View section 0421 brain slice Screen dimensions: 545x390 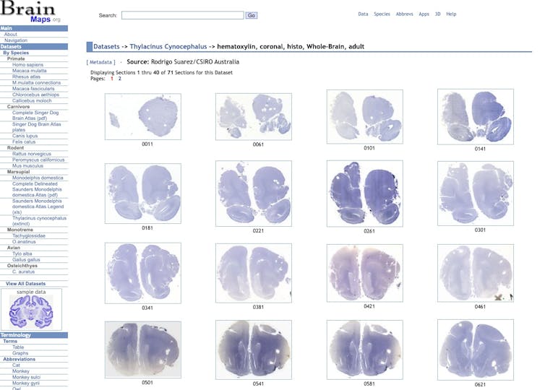coord(364,272)
